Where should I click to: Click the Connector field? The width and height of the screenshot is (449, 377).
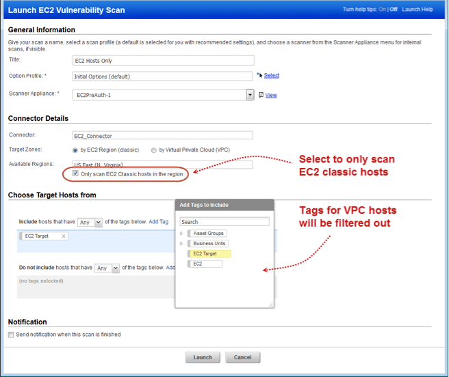click(162, 135)
